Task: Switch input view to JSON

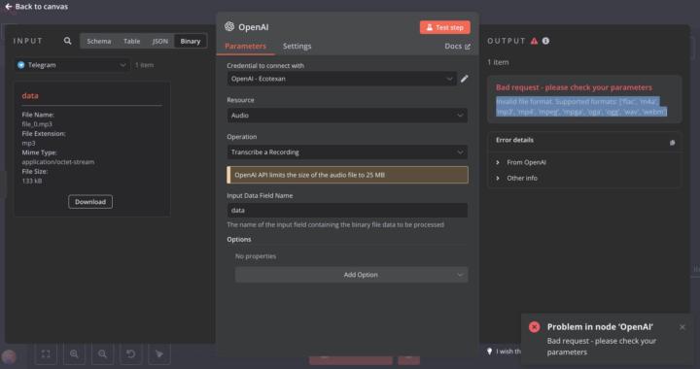Action: pos(160,41)
